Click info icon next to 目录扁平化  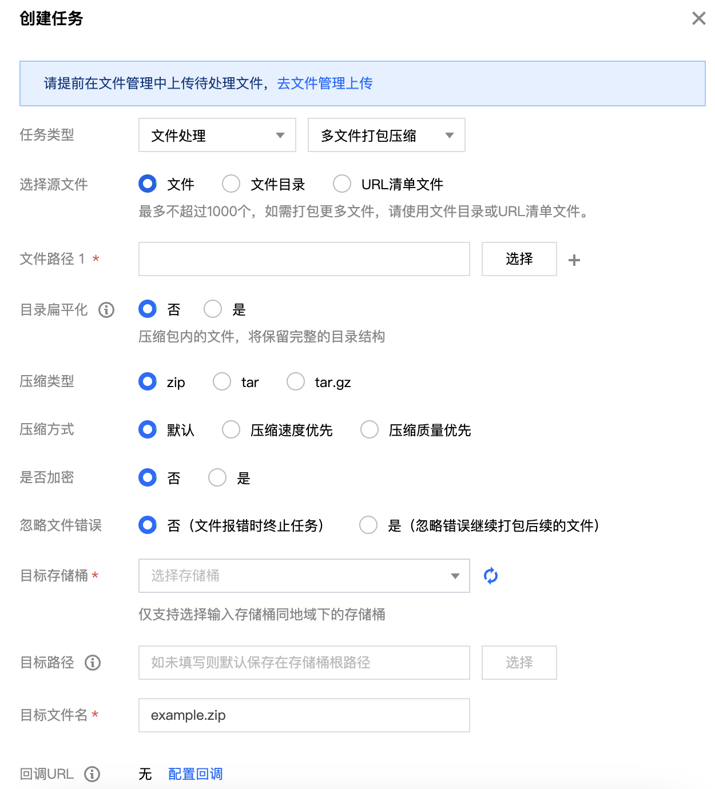point(106,310)
